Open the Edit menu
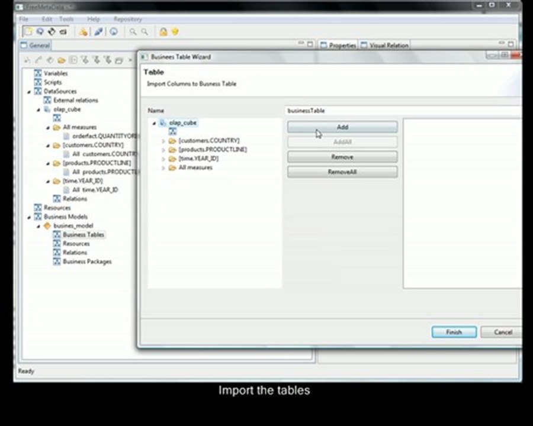This screenshot has width=533, height=426. tap(47, 19)
